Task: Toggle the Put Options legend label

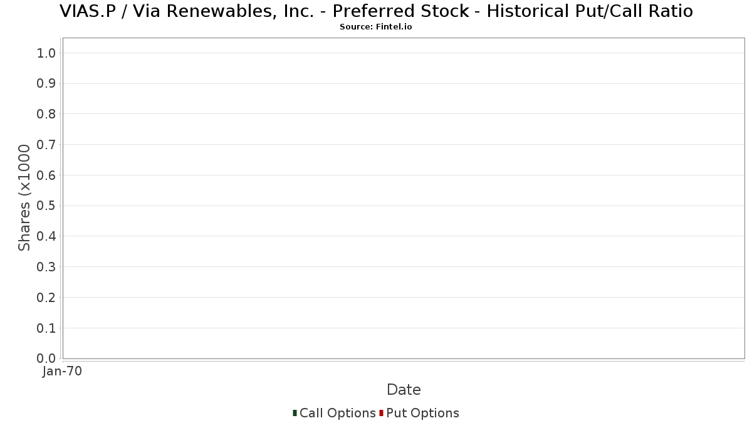Action: (422, 413)
